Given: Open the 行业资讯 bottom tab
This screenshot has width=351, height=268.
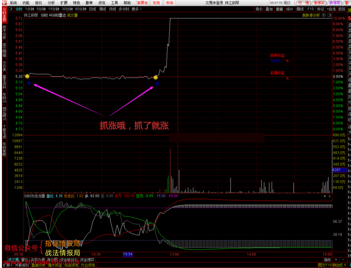Looking at the screenshot, I should (88, 265).
